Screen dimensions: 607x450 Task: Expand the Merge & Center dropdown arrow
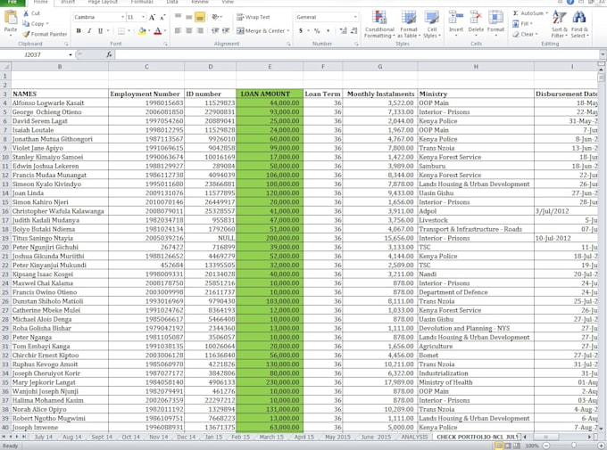click(288, 31)
